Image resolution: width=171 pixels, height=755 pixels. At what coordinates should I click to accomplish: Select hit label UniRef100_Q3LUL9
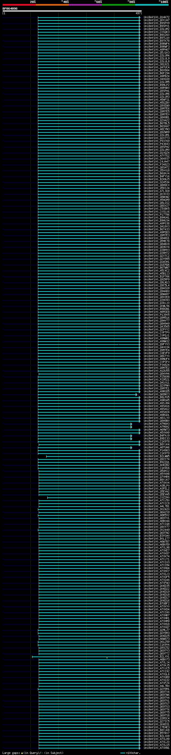(x=157, y=59)
